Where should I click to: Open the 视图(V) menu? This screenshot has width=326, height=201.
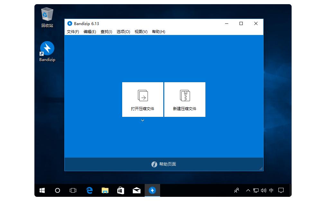click(140, 32)
